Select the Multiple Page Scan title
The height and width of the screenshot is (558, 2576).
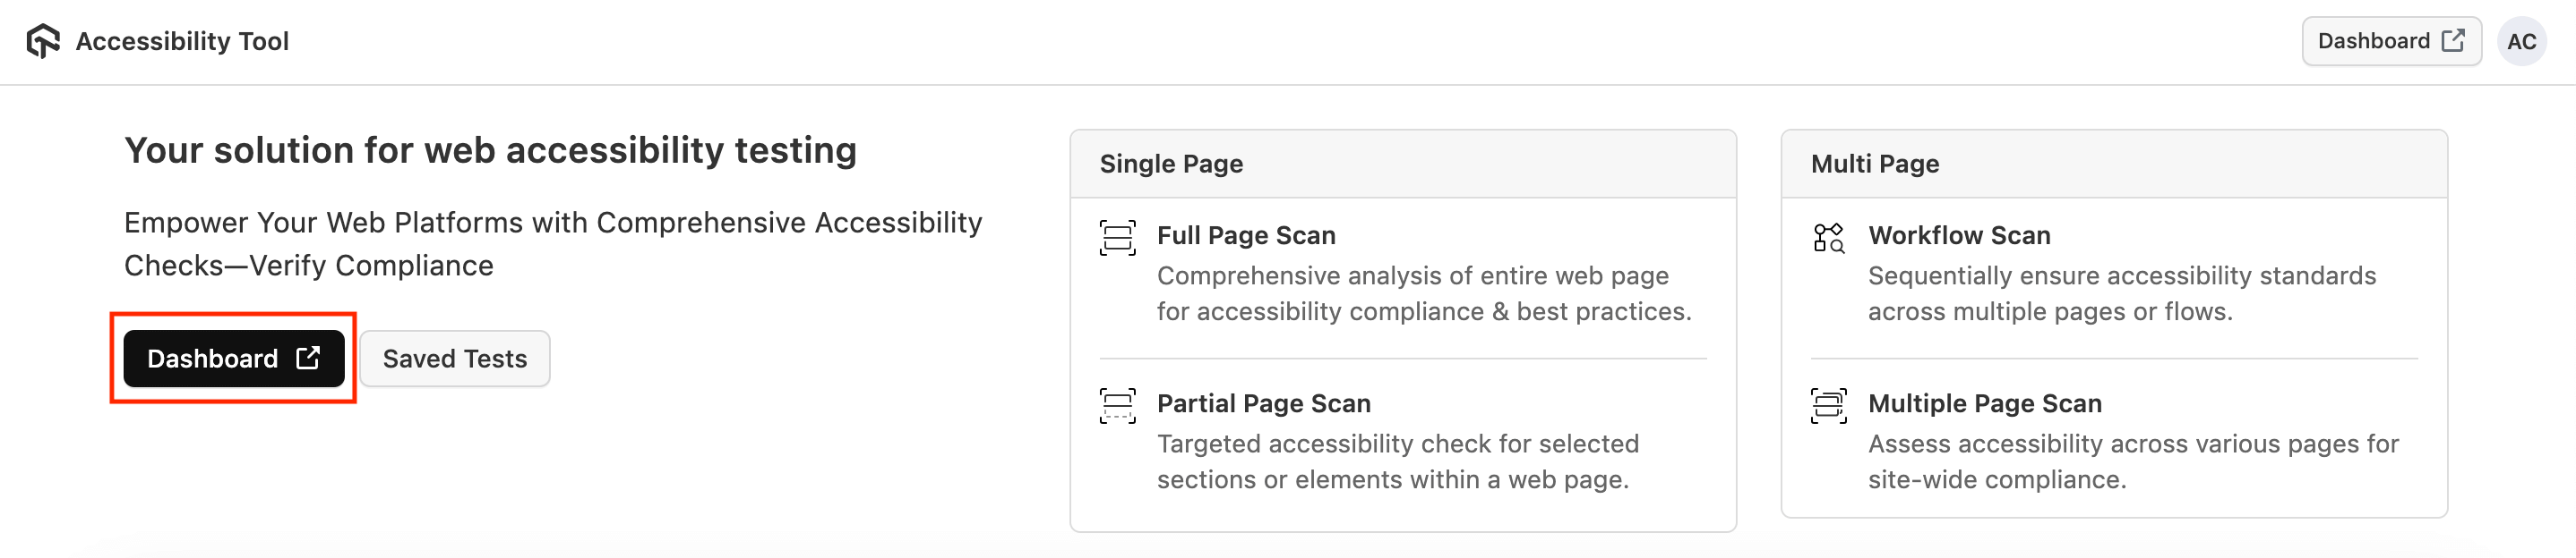[x=1984, y=403]
